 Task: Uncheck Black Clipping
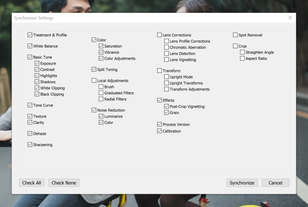(37, 94)
